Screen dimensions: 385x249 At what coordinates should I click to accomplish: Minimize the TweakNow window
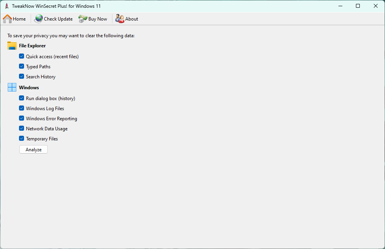[340, 6]
